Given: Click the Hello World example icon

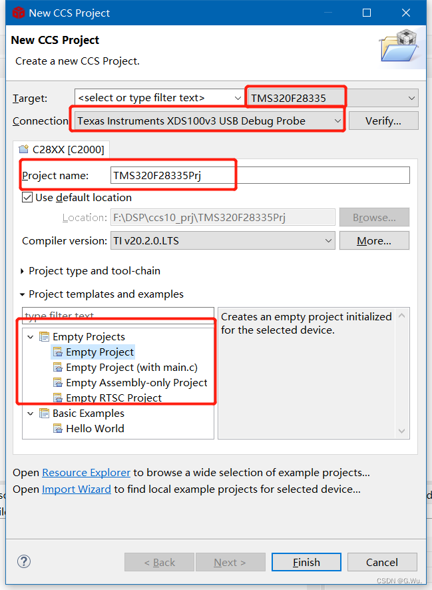Looking at the screenshot, I should tap(59, 428).
